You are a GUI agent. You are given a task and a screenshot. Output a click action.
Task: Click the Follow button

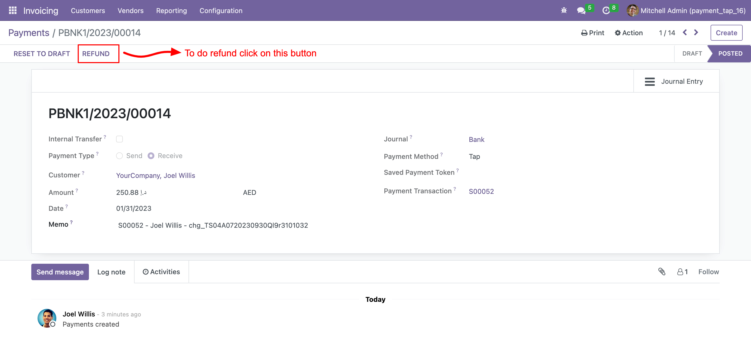click(x=708, y=272)
